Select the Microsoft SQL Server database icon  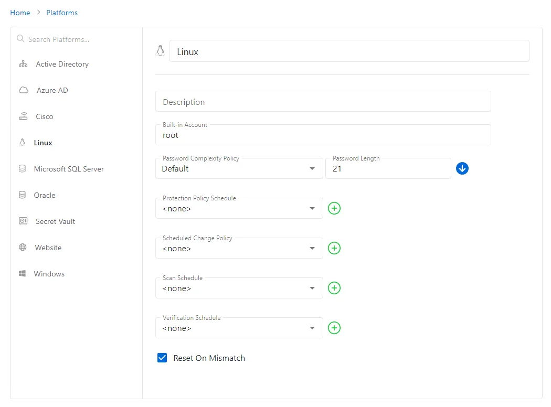point(23,169)
